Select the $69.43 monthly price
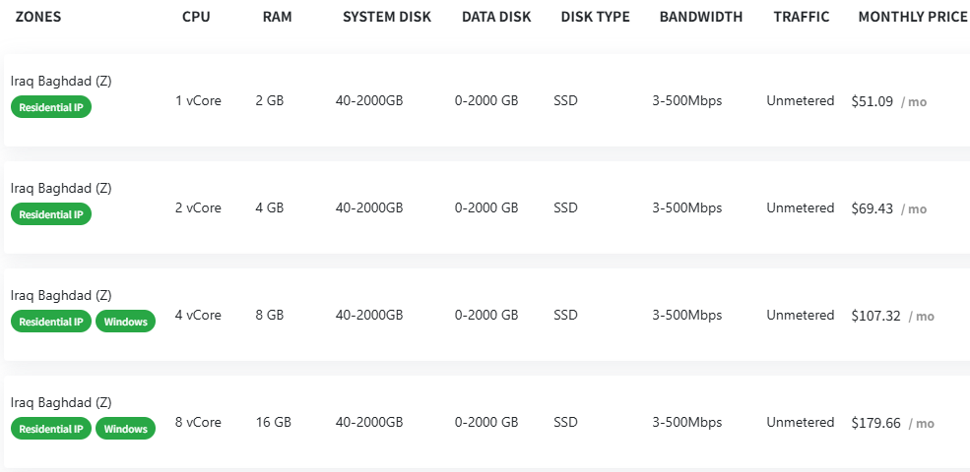 873,208
